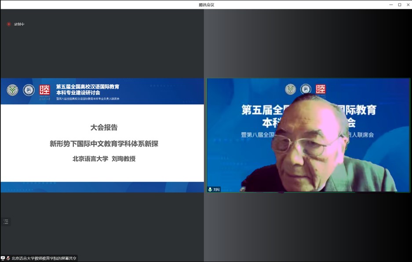Click the green microphone icon in video tile
This screenshot has height=262, width=412.
pos(210,189)
